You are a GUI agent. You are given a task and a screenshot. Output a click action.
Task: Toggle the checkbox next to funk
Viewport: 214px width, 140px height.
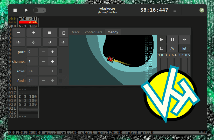60,81
